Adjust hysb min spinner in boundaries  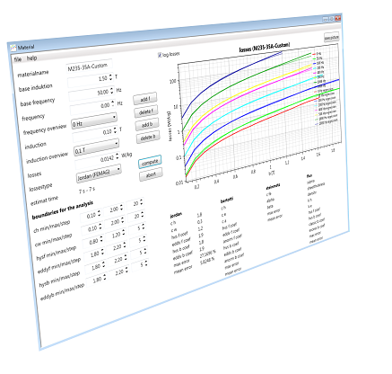tap(104, 264)
